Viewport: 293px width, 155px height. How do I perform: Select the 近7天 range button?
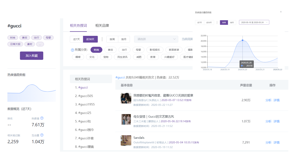pyautogui.click(x=77, y=39)
